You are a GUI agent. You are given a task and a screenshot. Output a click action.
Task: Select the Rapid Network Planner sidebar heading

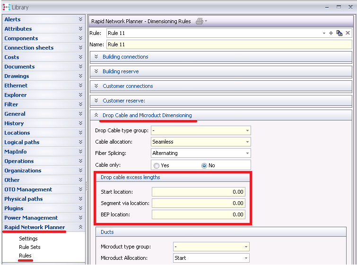pyautogui.click(x=35, y=227)
